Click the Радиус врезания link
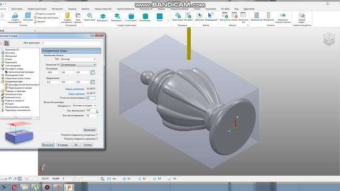 76,93
